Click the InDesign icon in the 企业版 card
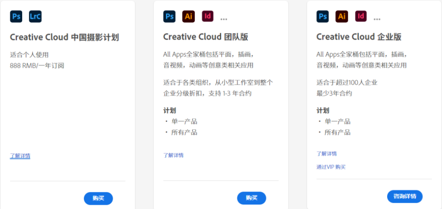This screenshot has width=442, height=209. pos(361,16)
